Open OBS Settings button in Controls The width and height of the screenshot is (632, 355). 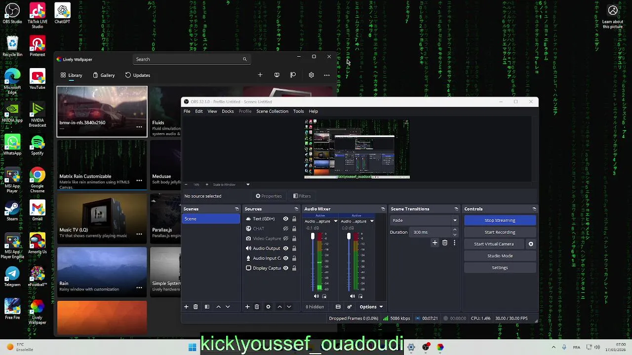coord(500,268)
